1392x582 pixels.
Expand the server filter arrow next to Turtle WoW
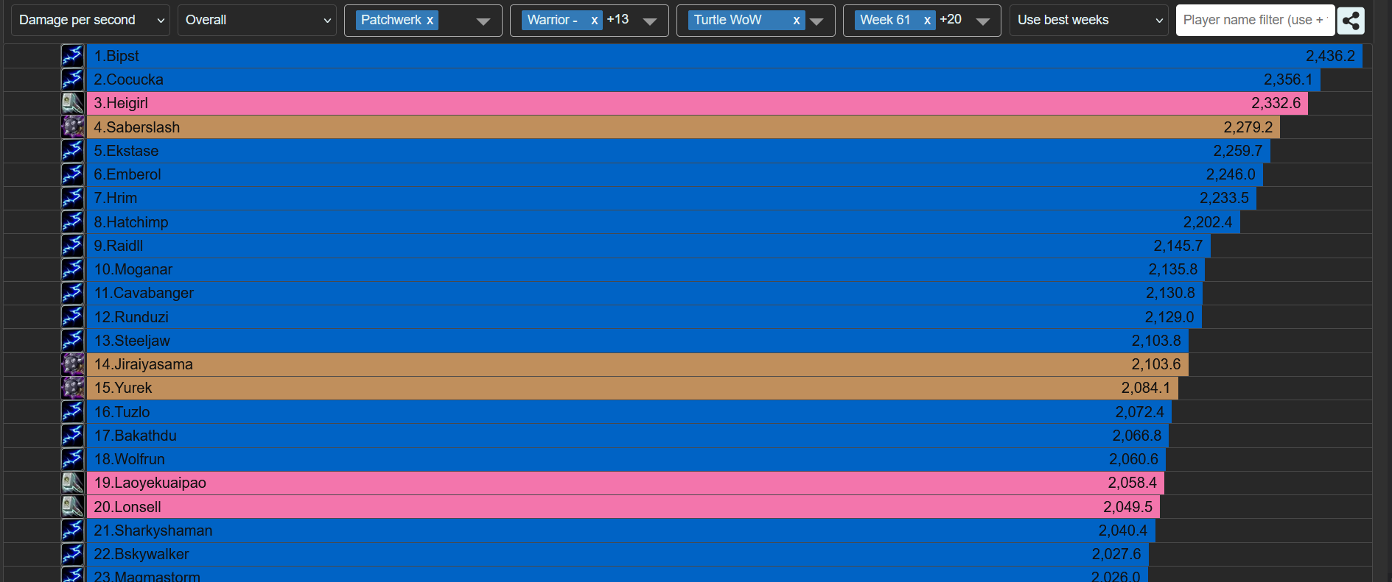click(x=816, y=21)
